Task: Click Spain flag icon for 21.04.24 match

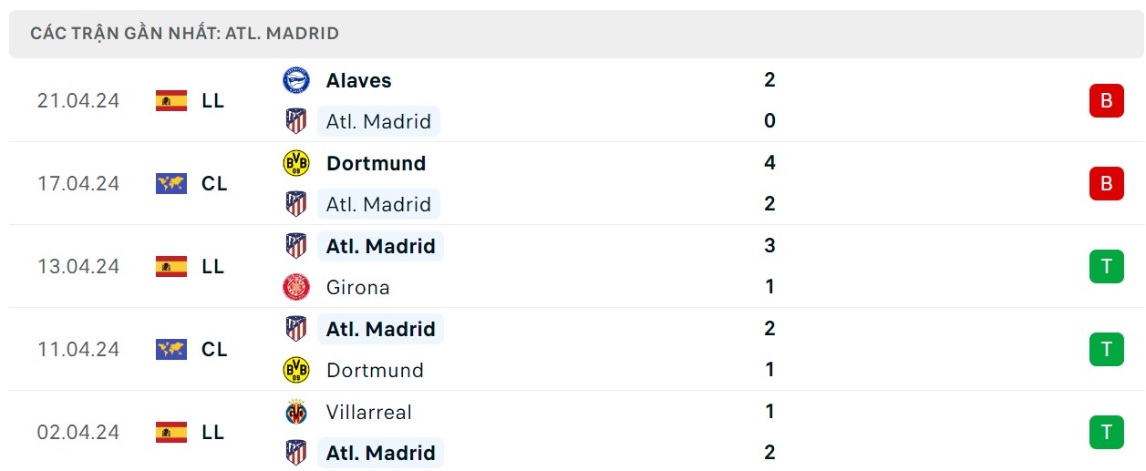Action: click(171, 100)
